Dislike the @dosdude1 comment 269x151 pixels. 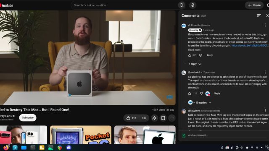pos(201,94)
